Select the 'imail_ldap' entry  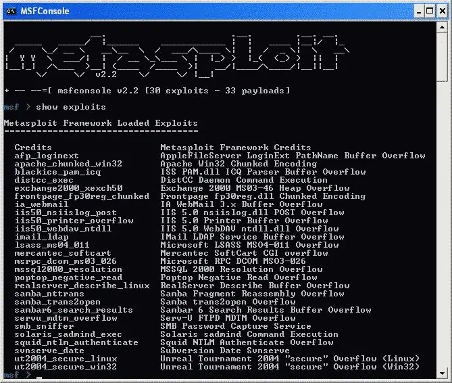coord(41,237)
